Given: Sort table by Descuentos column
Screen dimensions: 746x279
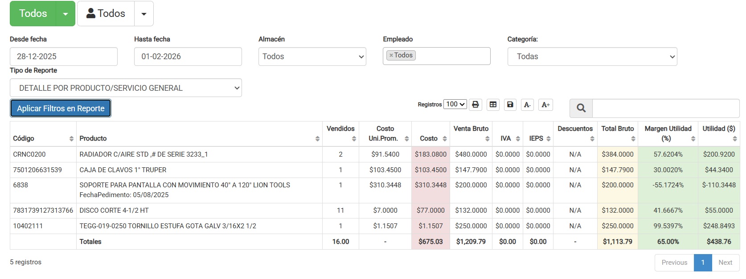Looking at the screenshot, I should pyautogui.click(x=575, y=134).
